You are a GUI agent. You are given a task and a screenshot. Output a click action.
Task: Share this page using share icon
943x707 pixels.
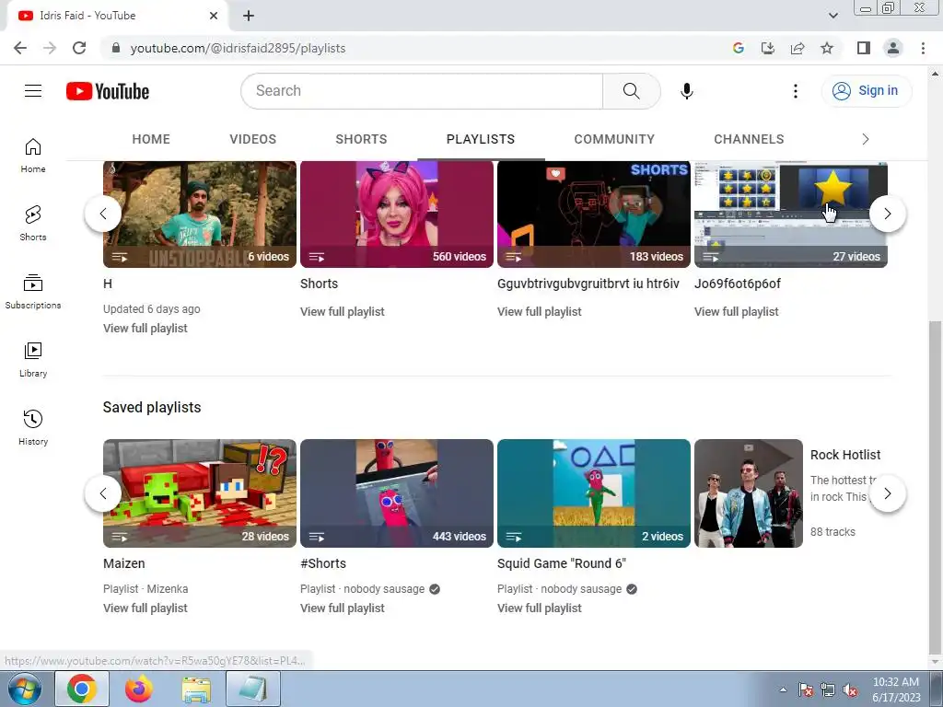coord(797,48)
